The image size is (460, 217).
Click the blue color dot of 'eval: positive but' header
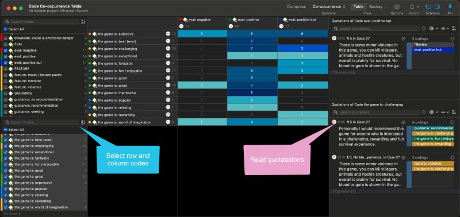[281, 20]
